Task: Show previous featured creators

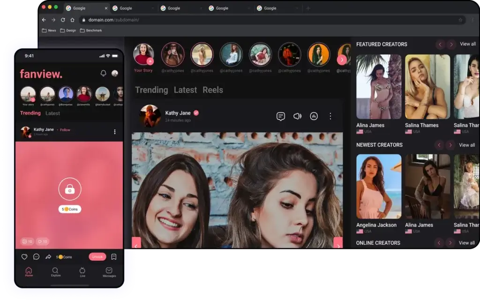Action: 440,45
